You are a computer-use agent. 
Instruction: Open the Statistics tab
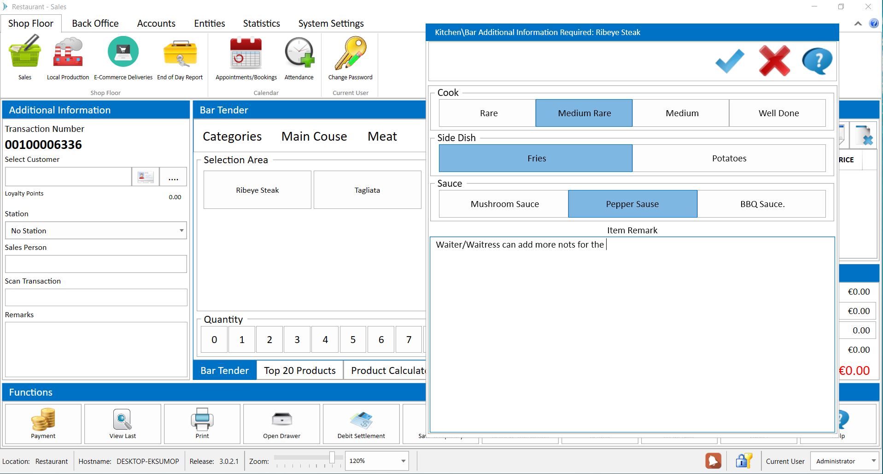[x=261, y=24]
